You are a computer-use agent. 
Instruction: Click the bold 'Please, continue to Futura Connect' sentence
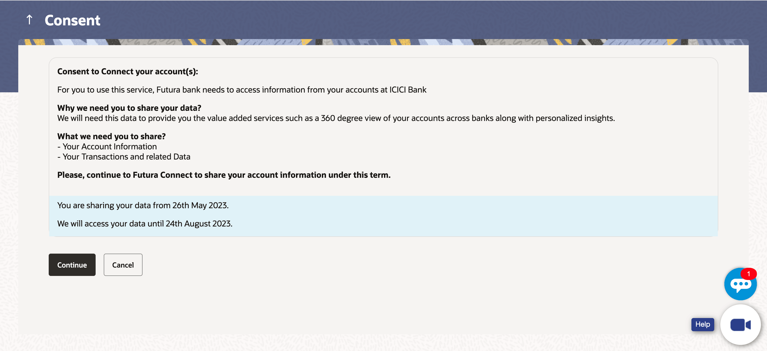pyautogui.click(x=224, y=175)
